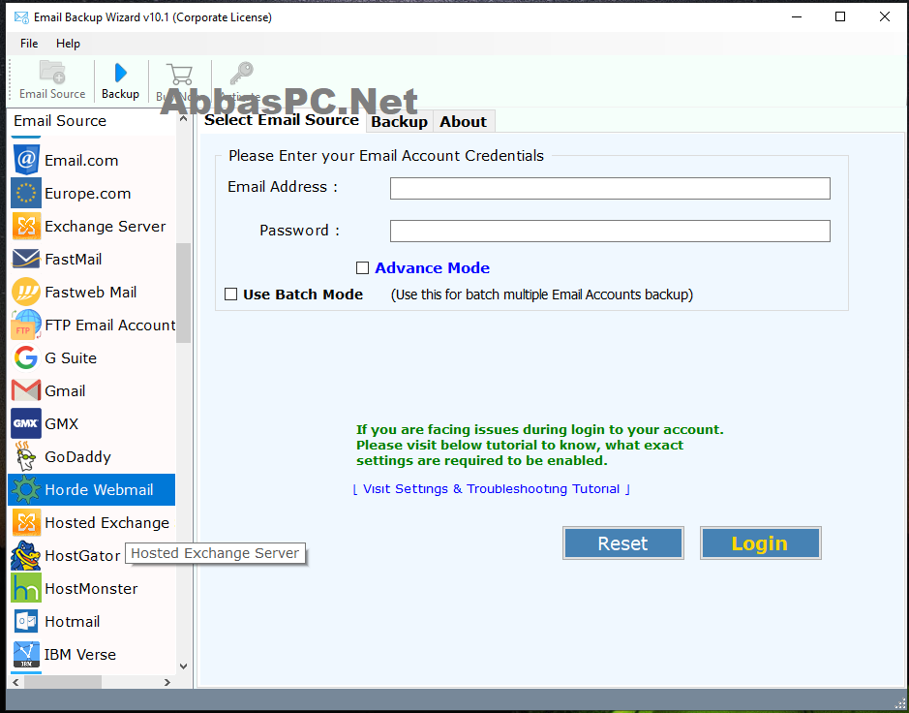The height and width of the screenshot is (713, 909).
Task: Switch to the Select Email Source tab
Action: (282, 120)
